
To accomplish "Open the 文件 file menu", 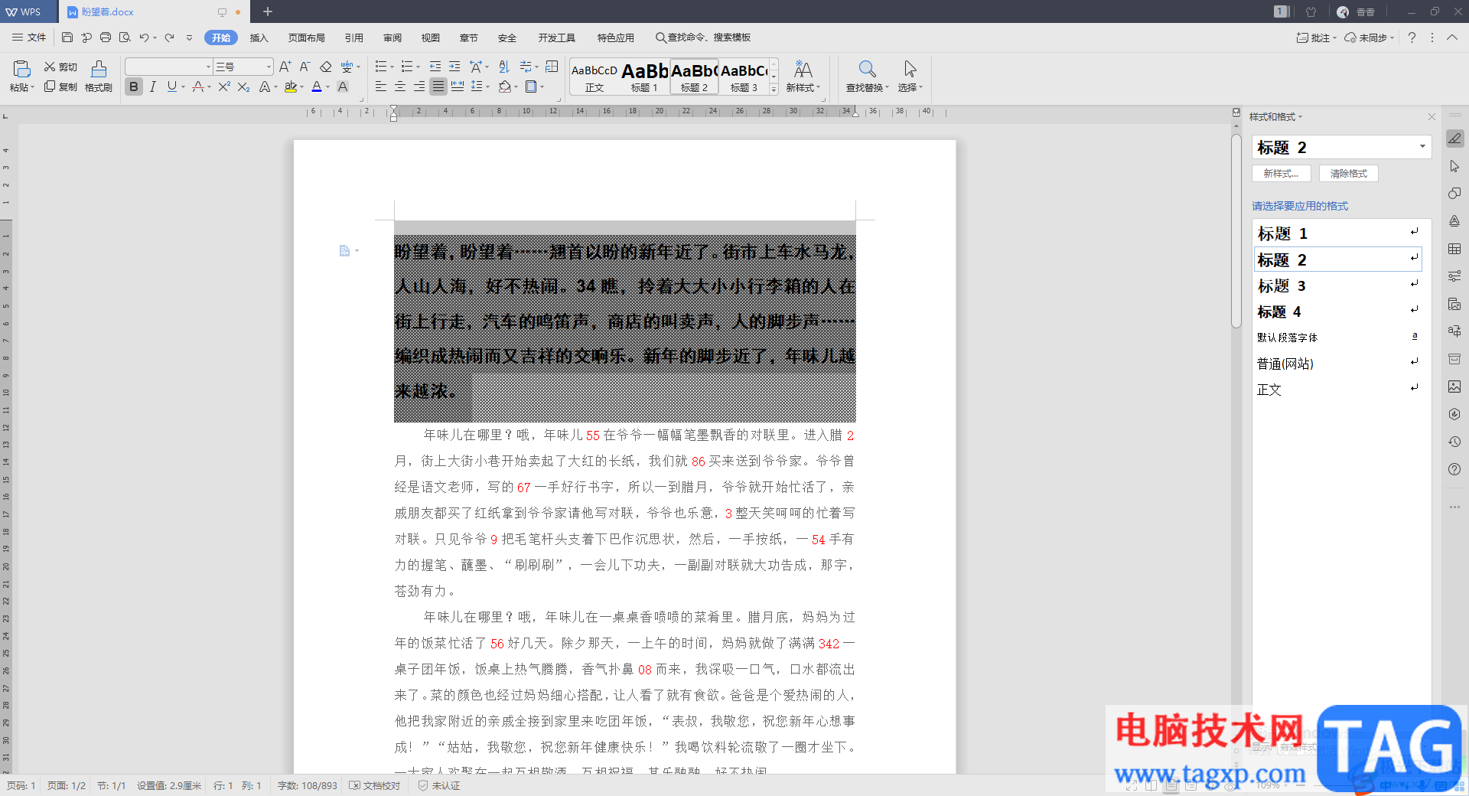I will tap(30, 38).
